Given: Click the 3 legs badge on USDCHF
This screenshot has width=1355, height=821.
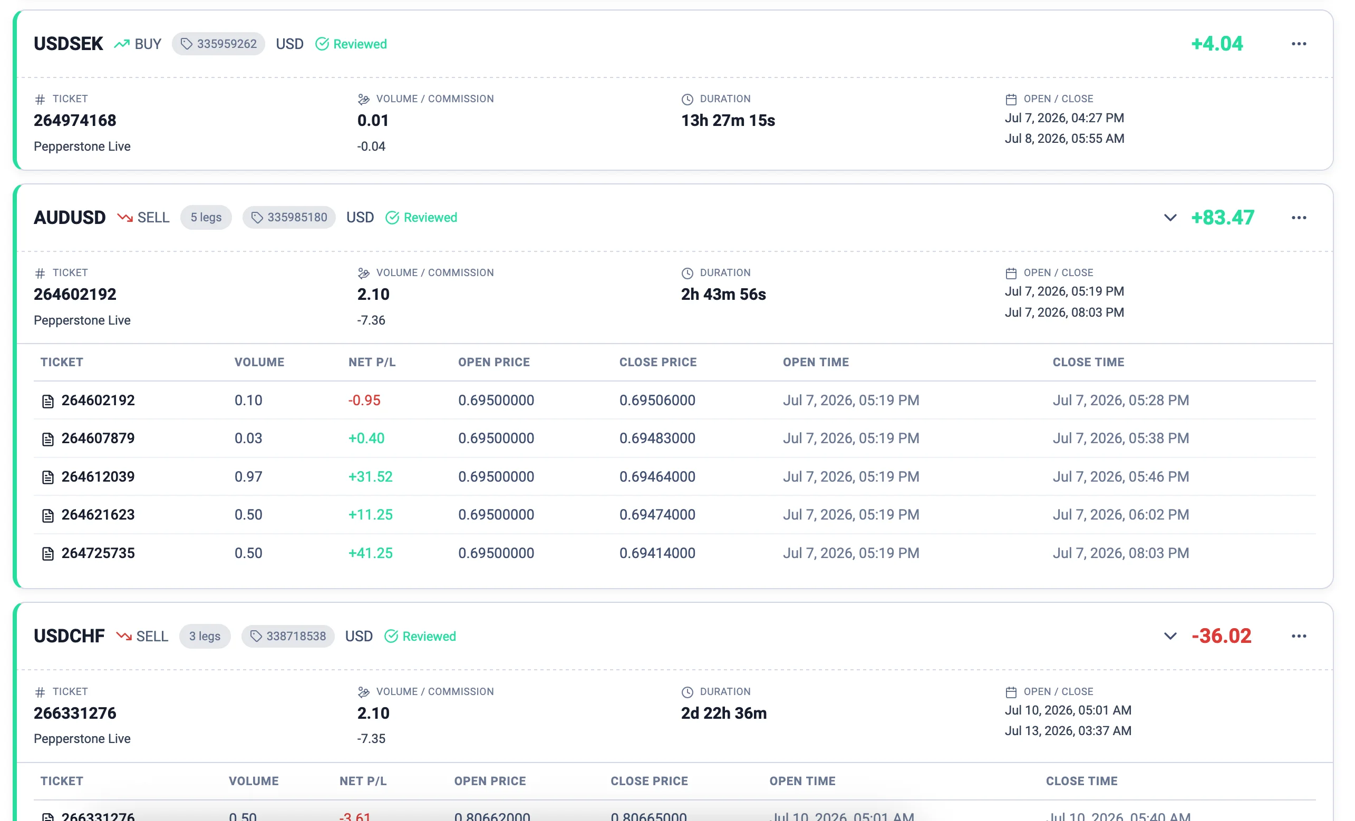Looking at the screenshot, I should point(205,636).
